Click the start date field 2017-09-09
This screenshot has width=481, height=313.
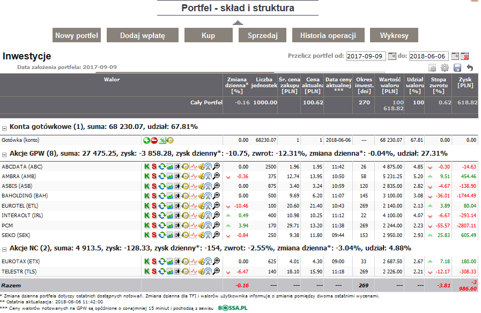(366, 56)
